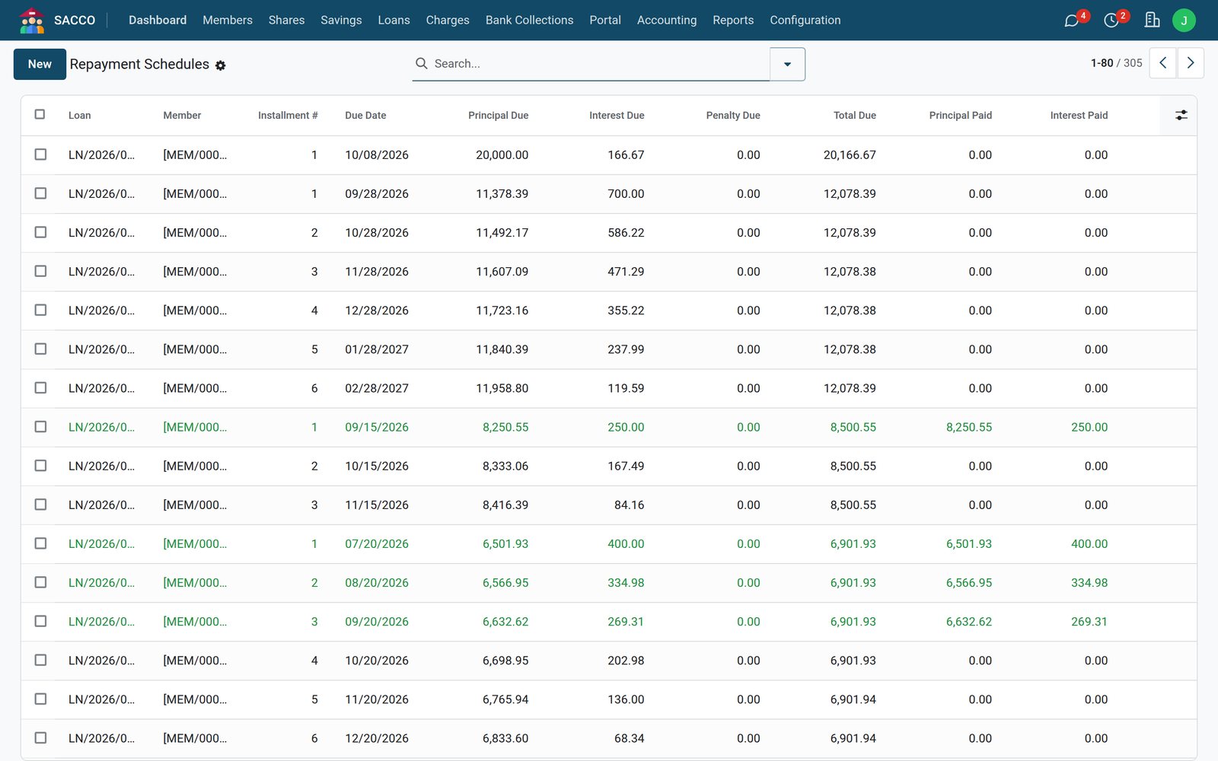
Task: Click the gear icon beside Repayment Schedules
Action: pyautogui.click(x=220, y=65)
